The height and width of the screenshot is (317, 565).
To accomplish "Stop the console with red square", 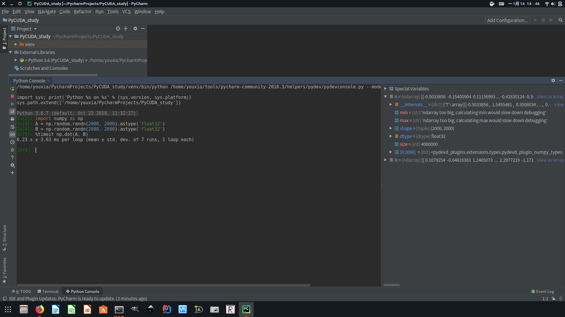I will (x=12, y=96).
